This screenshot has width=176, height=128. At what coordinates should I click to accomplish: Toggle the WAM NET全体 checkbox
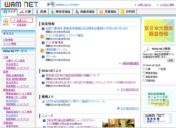tap(144, 65)
